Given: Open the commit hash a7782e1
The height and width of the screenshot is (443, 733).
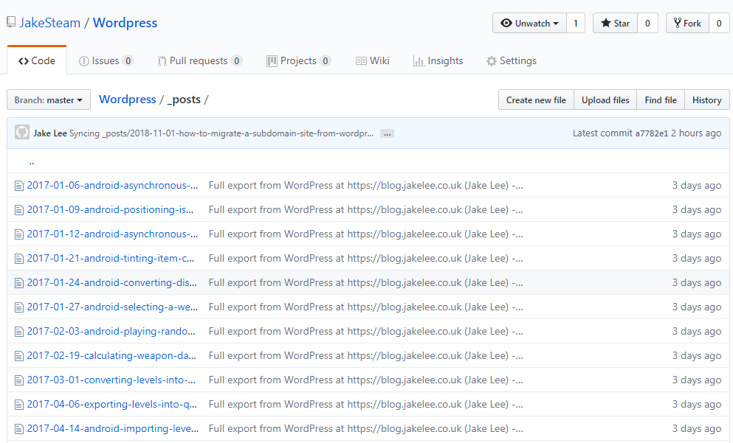Looking at the screenshot, I should [651, 133].
